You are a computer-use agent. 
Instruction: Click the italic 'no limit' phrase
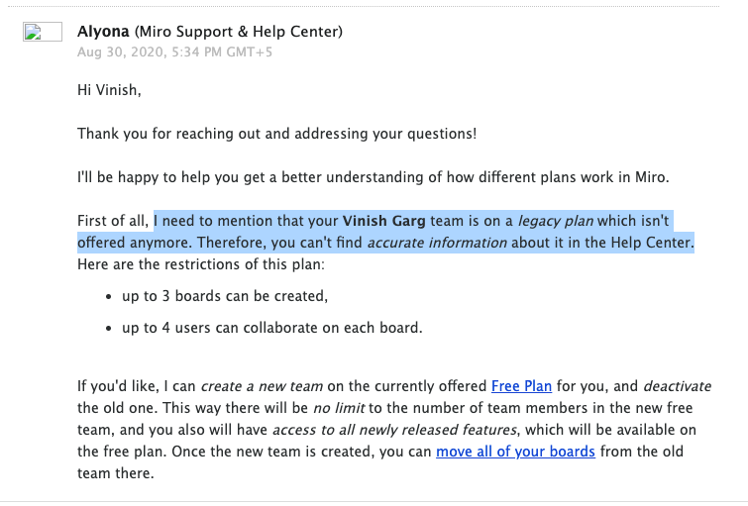click(339, 408)
